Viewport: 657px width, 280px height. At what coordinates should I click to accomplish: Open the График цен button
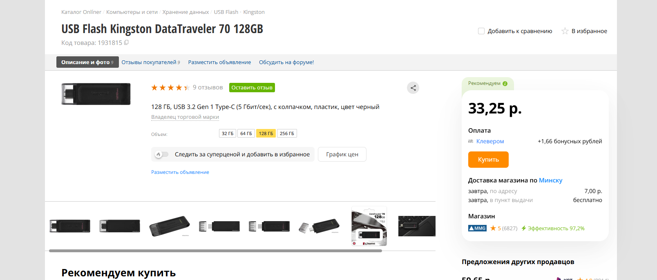(x=342, y=154)
